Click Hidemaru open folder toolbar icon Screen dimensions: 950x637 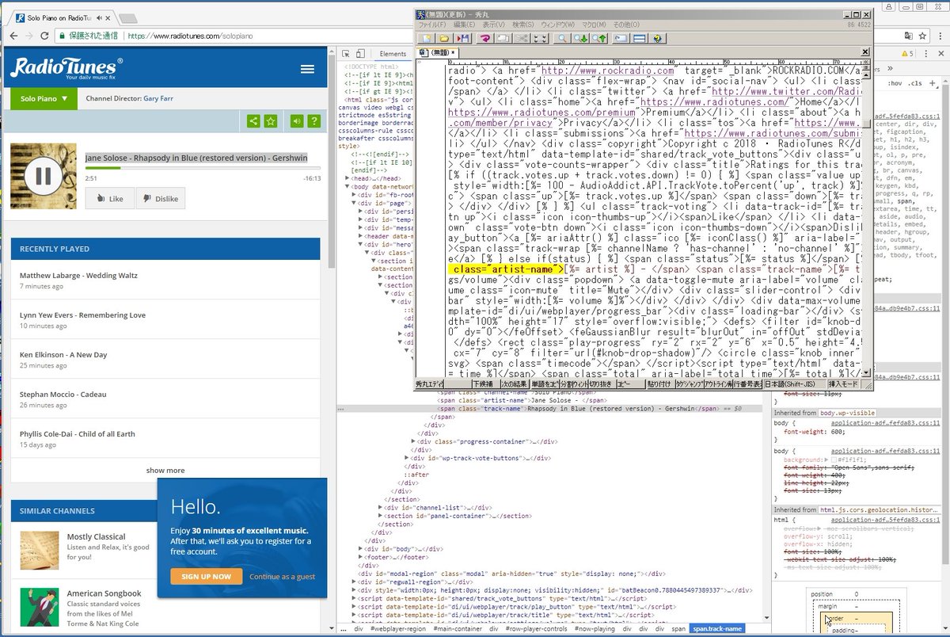click(x=445, y=38)
